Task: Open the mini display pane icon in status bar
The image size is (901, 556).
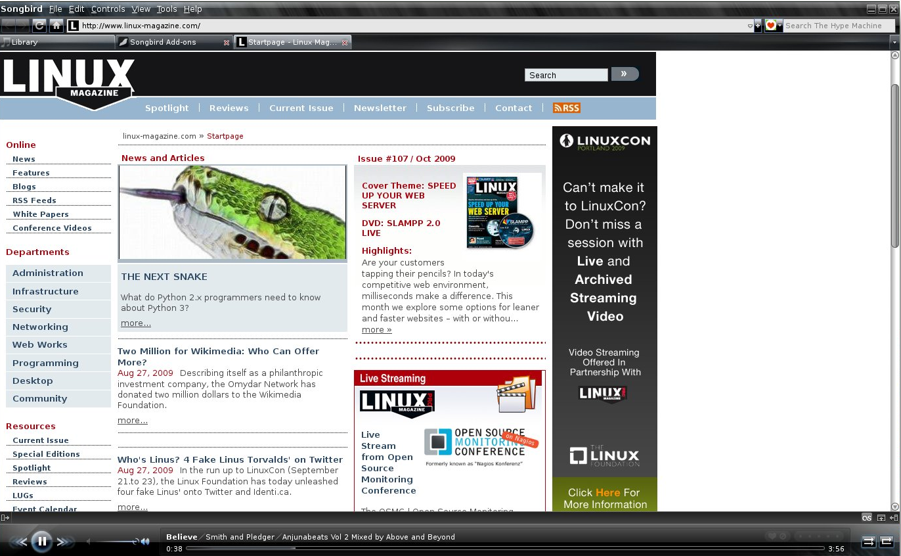Action: [882, 518]
